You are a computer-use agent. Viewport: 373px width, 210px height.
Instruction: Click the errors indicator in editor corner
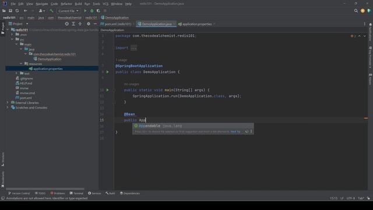[353, 36]
